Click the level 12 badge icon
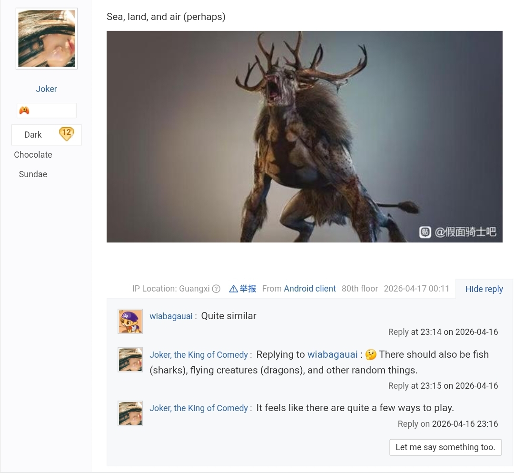This screenshot has width=514, height=473. [x=66, y=134]
